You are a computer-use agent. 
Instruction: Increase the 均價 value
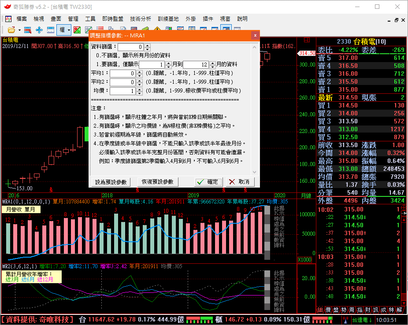tap(140, 89)
